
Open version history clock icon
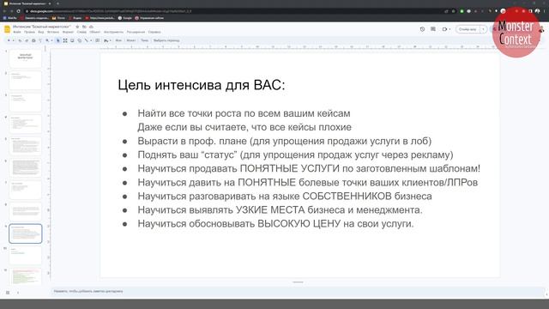(422, 29)
